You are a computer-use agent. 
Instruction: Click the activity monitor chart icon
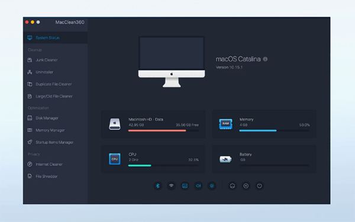click(185, 186)
